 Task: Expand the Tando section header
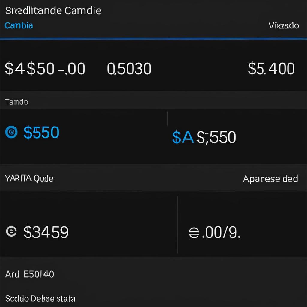(x=153, y=102)
